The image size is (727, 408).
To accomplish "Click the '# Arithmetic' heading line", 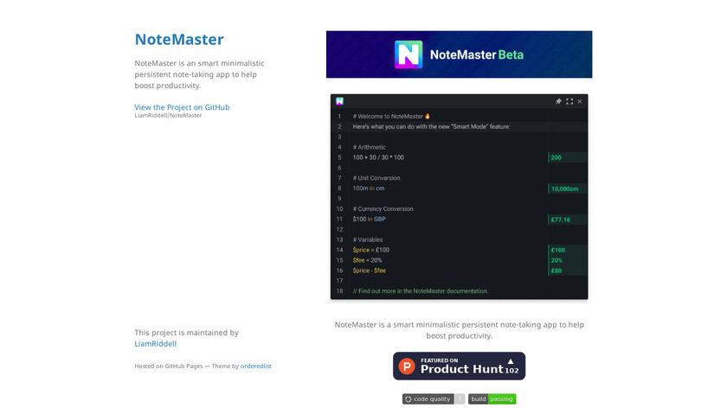I will [x=369, y=147].
